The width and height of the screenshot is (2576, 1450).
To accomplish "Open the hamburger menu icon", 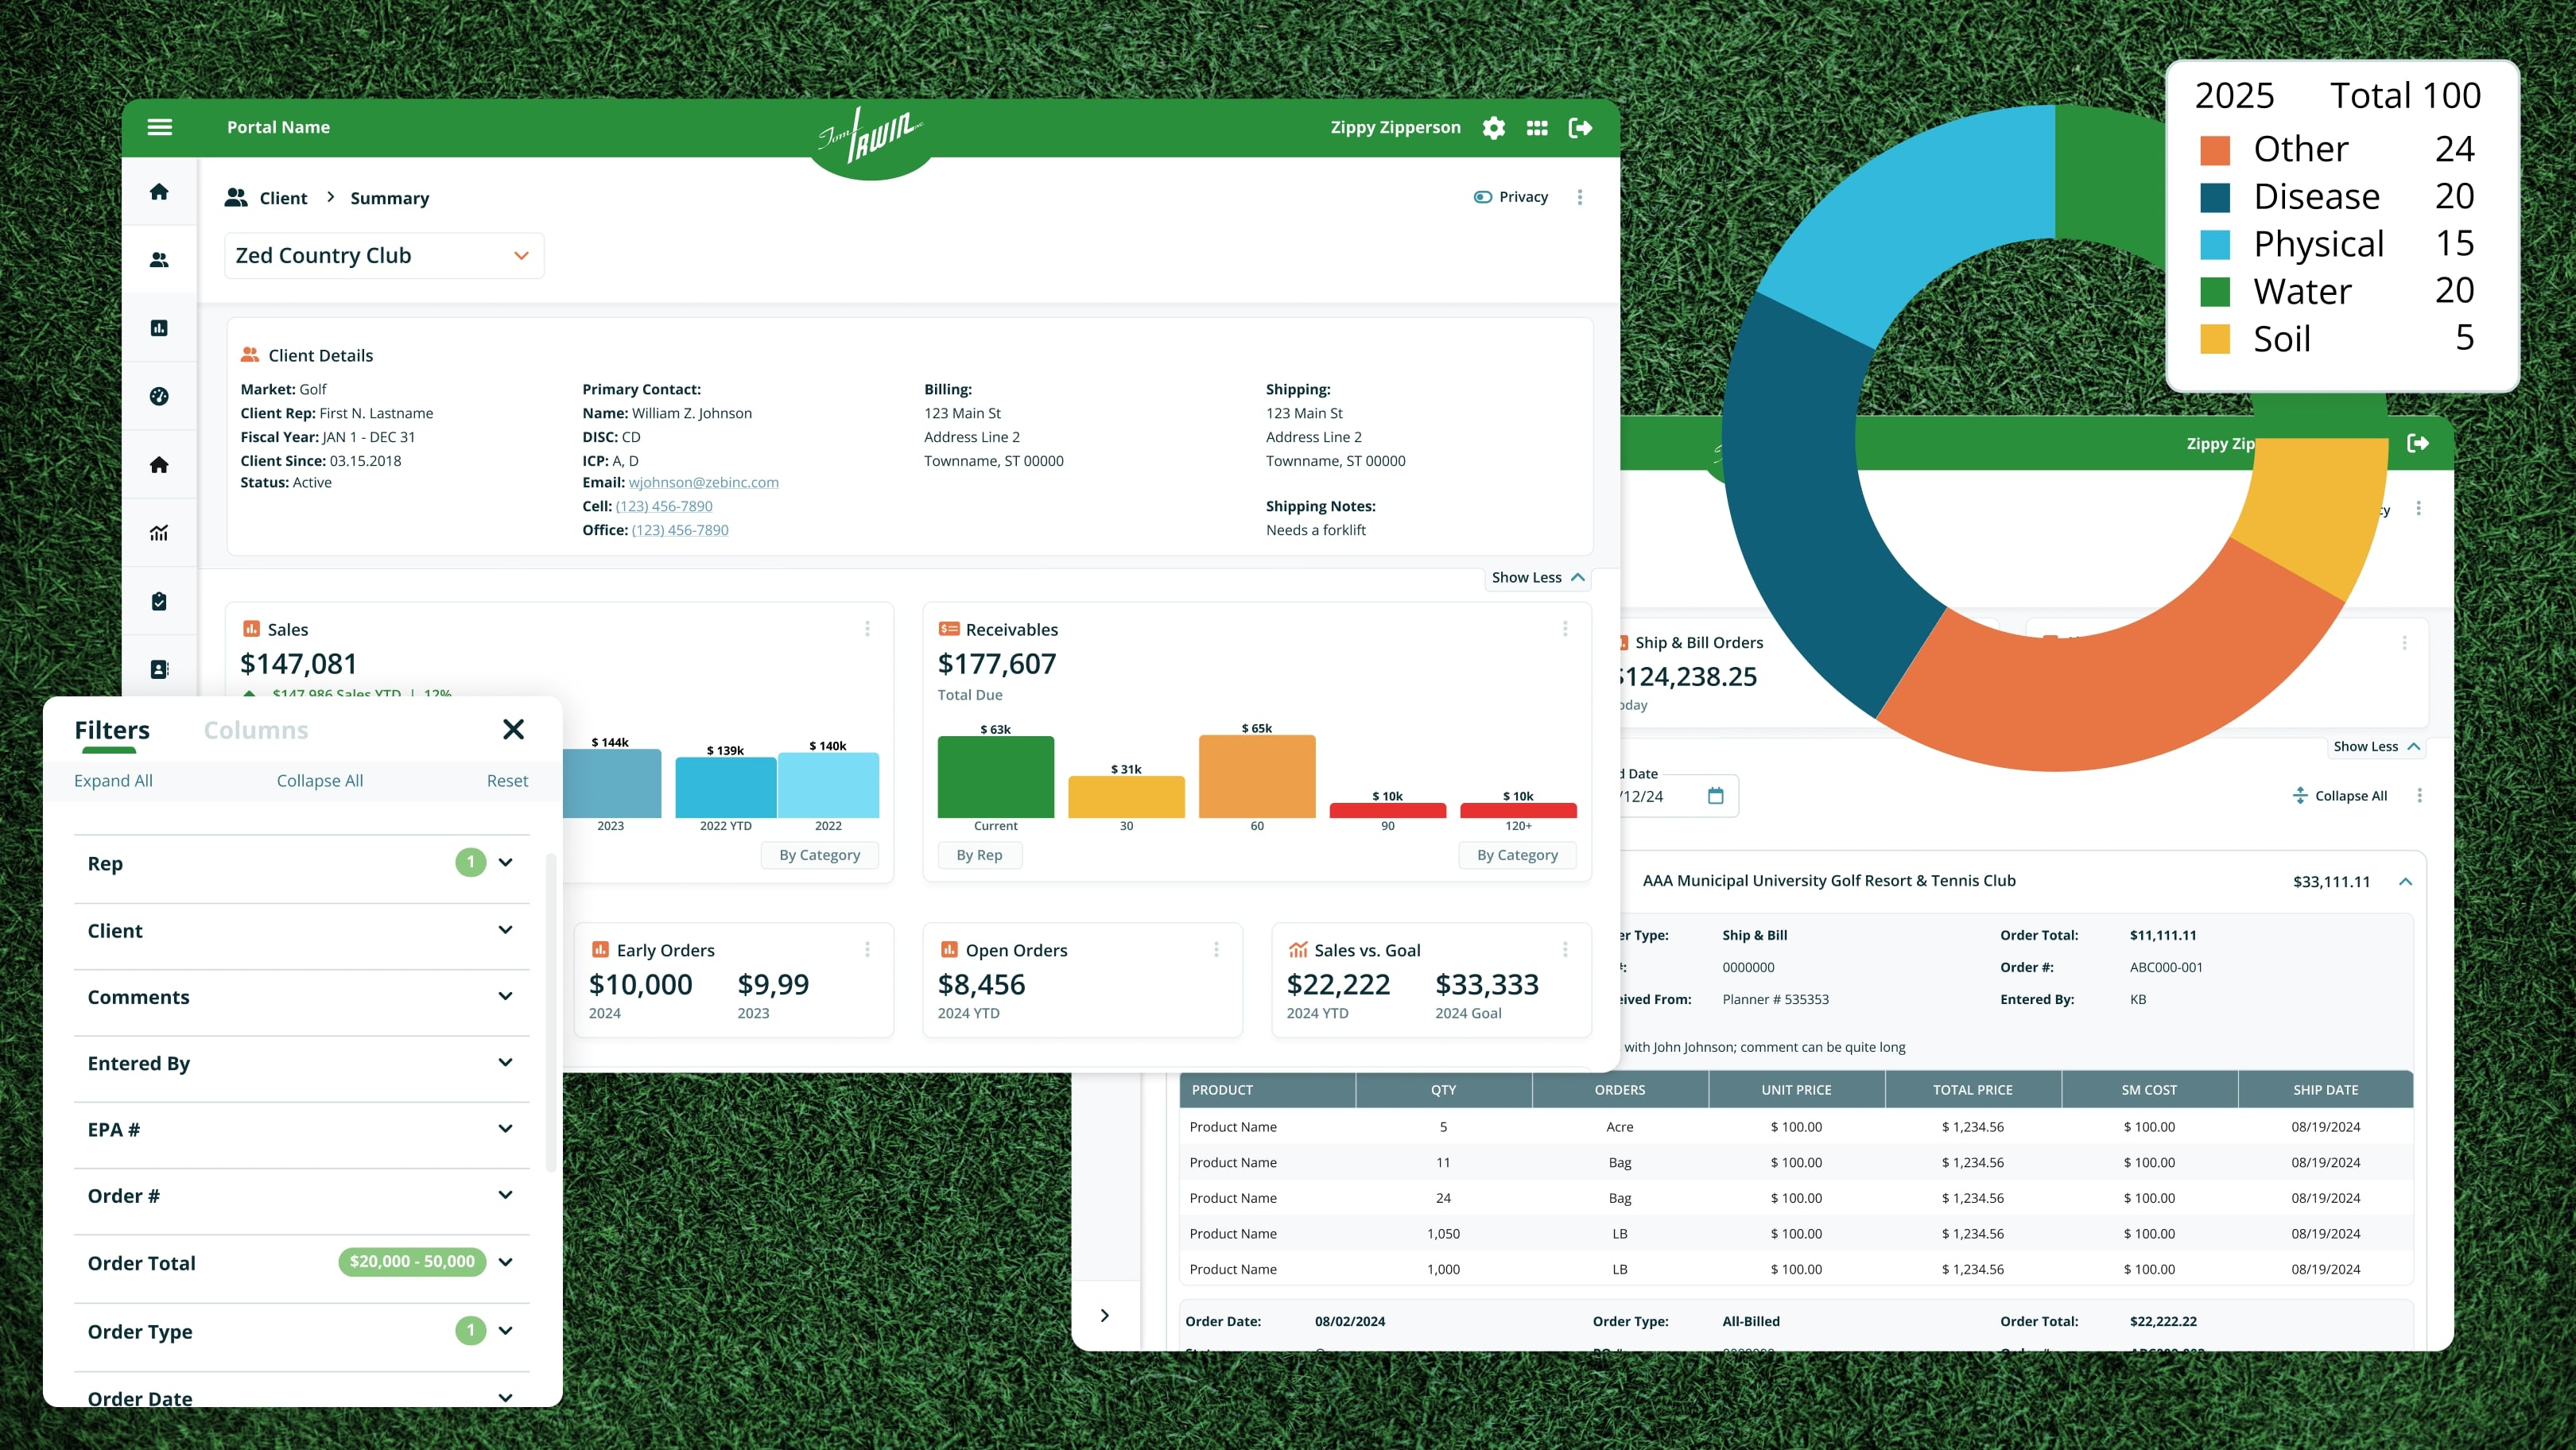I will click(x=160, y=127).
